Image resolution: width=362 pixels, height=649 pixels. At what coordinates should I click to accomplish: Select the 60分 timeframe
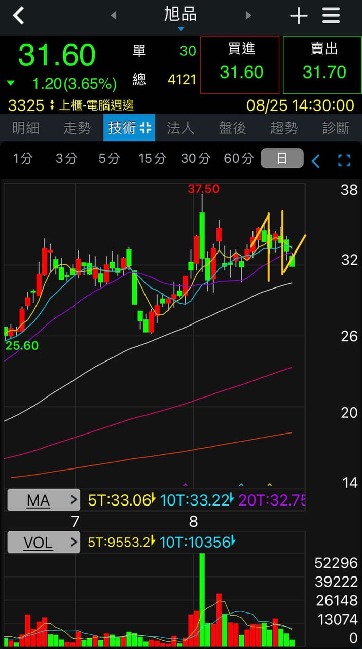(x=238, y=159)
